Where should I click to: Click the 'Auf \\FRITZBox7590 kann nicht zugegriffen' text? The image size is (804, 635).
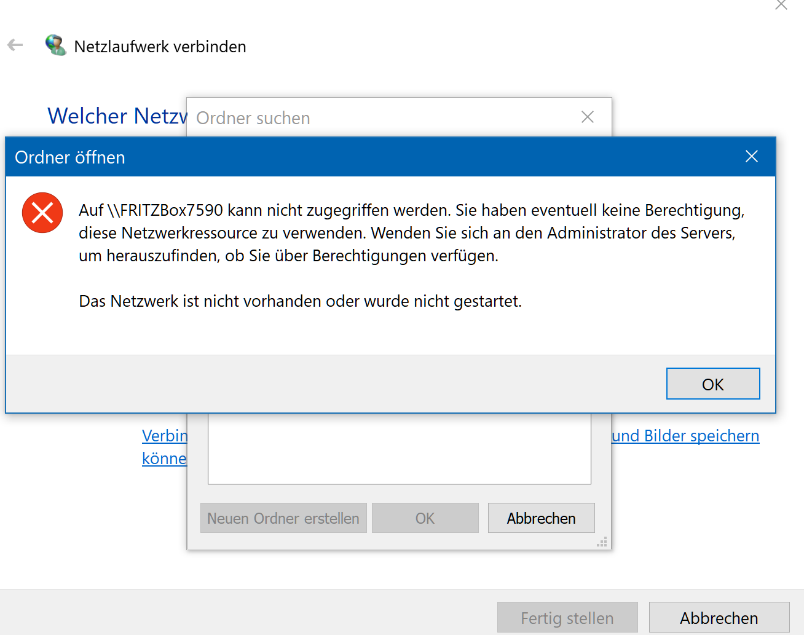(411, 233)
